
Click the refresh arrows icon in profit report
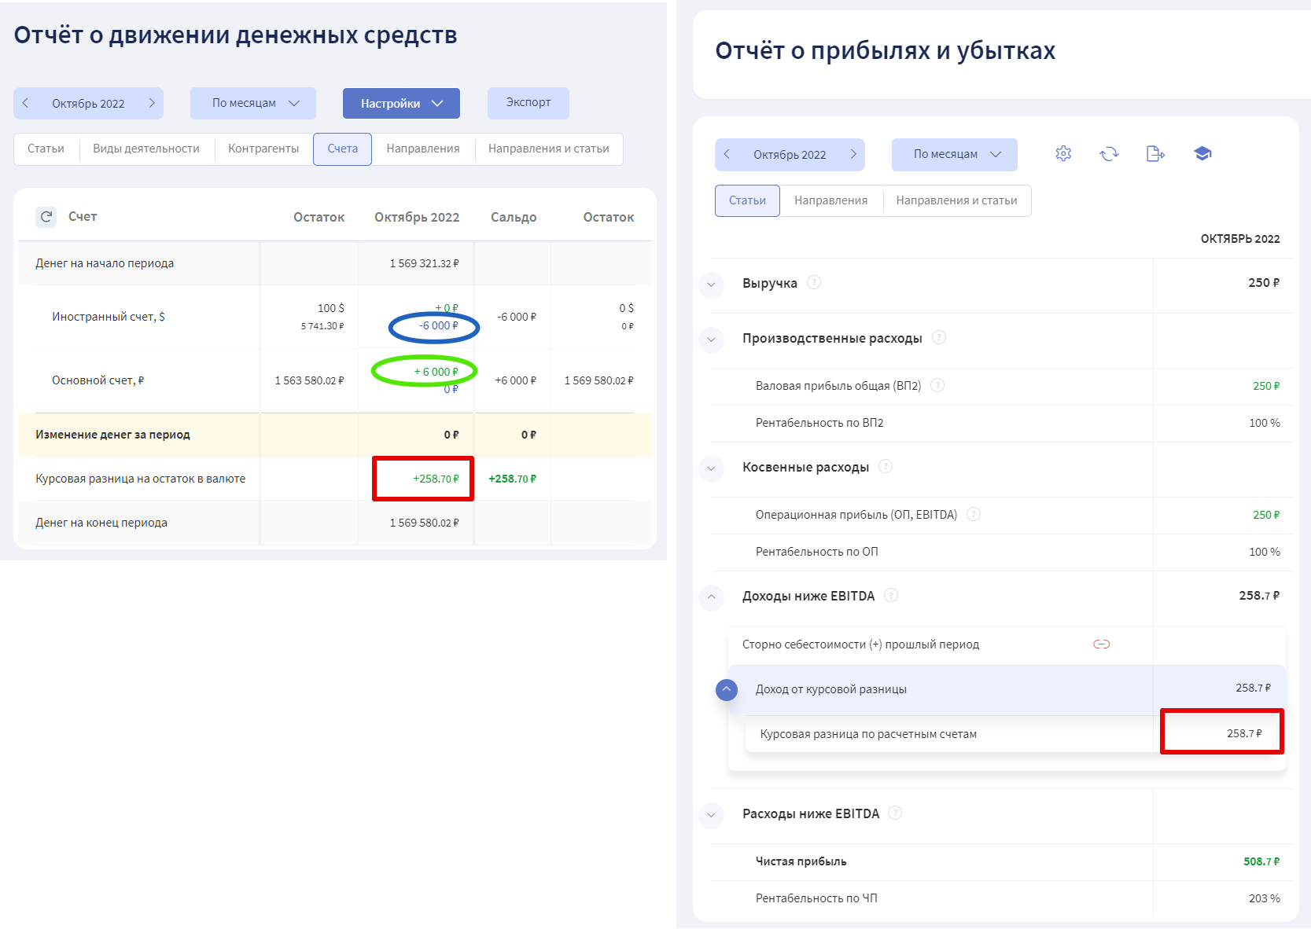pos(1109,154)
